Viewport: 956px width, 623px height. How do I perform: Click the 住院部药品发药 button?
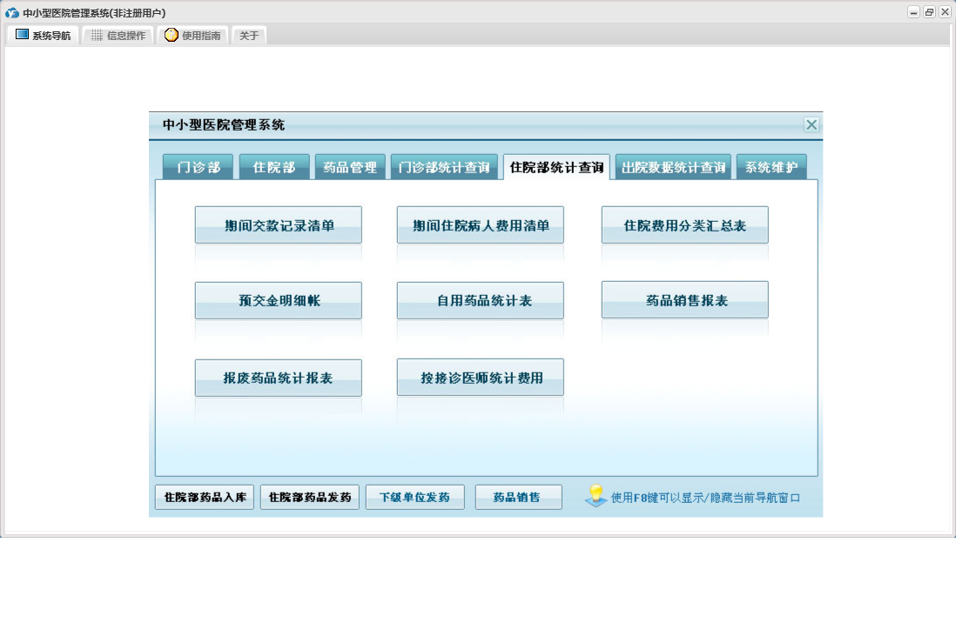point(310,497)
